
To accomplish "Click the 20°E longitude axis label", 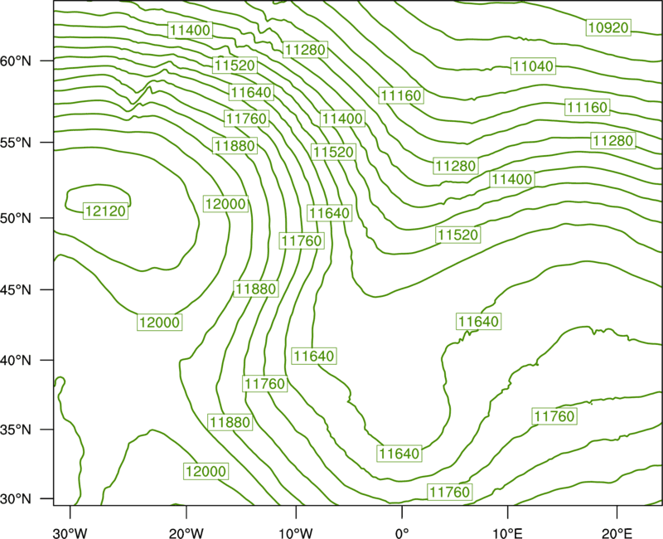I will point(617,533).
